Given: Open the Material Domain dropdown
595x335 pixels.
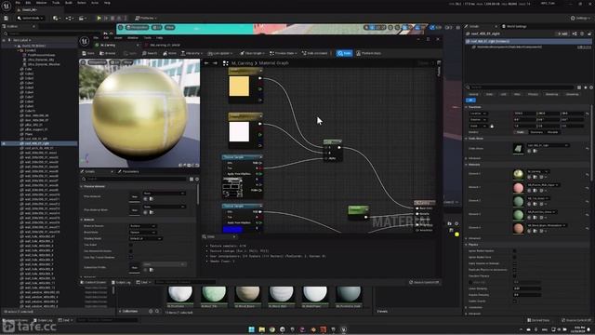Looking at the screenshot, I should (142, 226).
